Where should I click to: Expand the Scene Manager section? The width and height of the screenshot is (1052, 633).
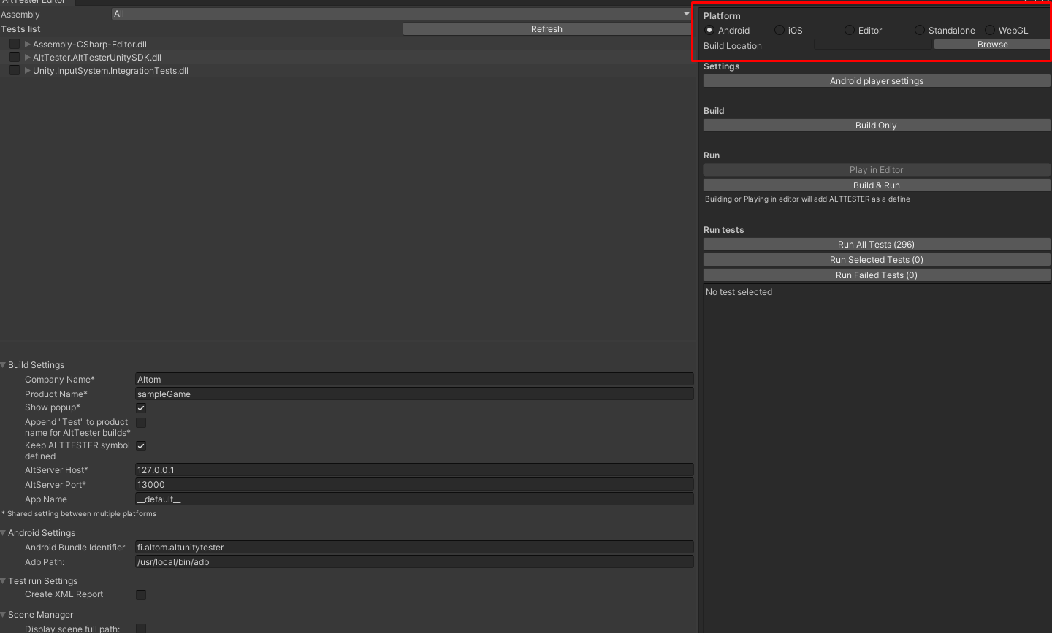pyautogui.click(x=3, y=614)
